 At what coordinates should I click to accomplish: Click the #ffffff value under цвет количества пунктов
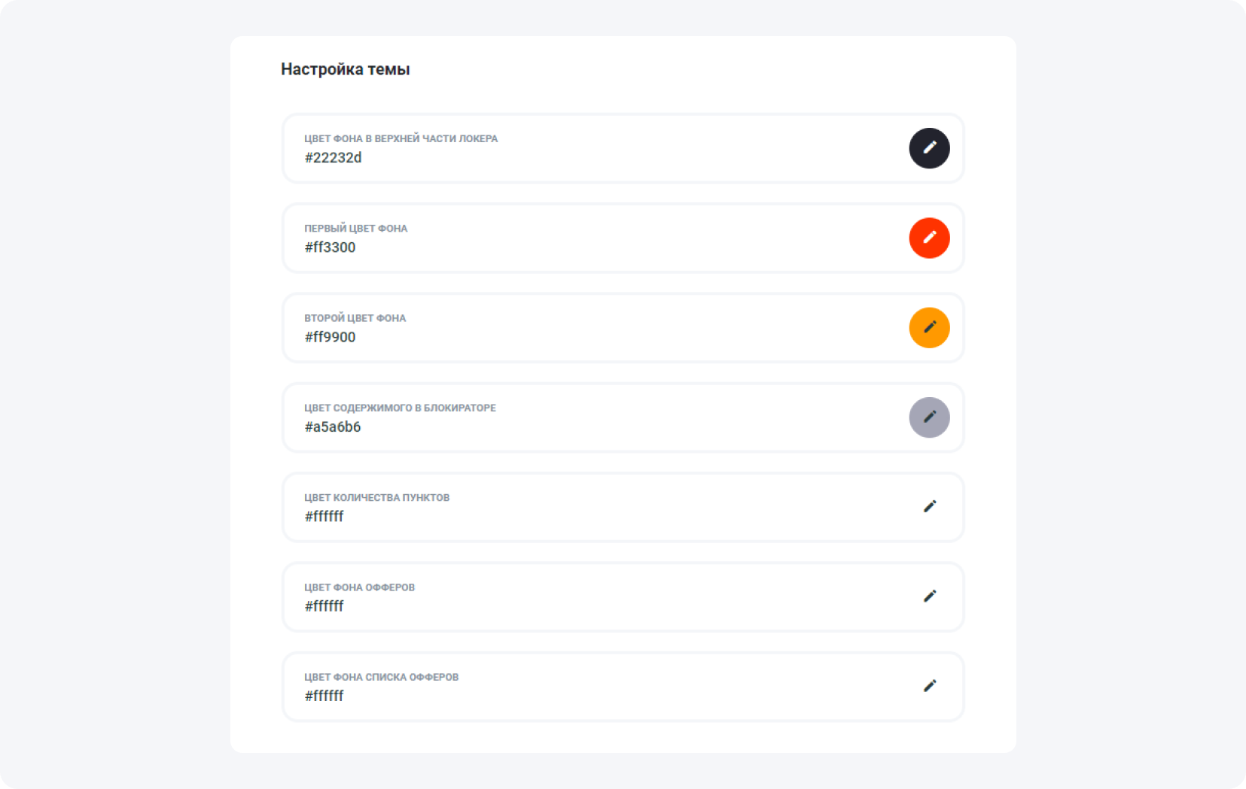pos(324,517)
